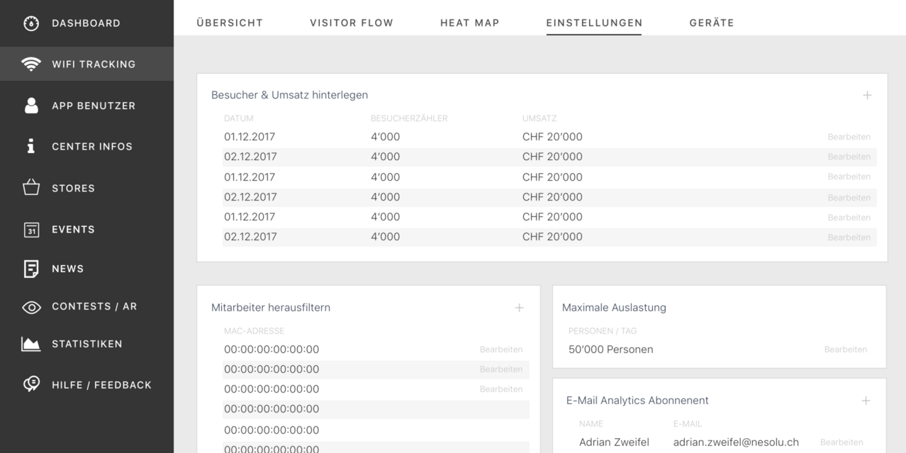Click the Hilfe / Feedback speech bubble icon
Screen dimensions: 906x453
30,384
